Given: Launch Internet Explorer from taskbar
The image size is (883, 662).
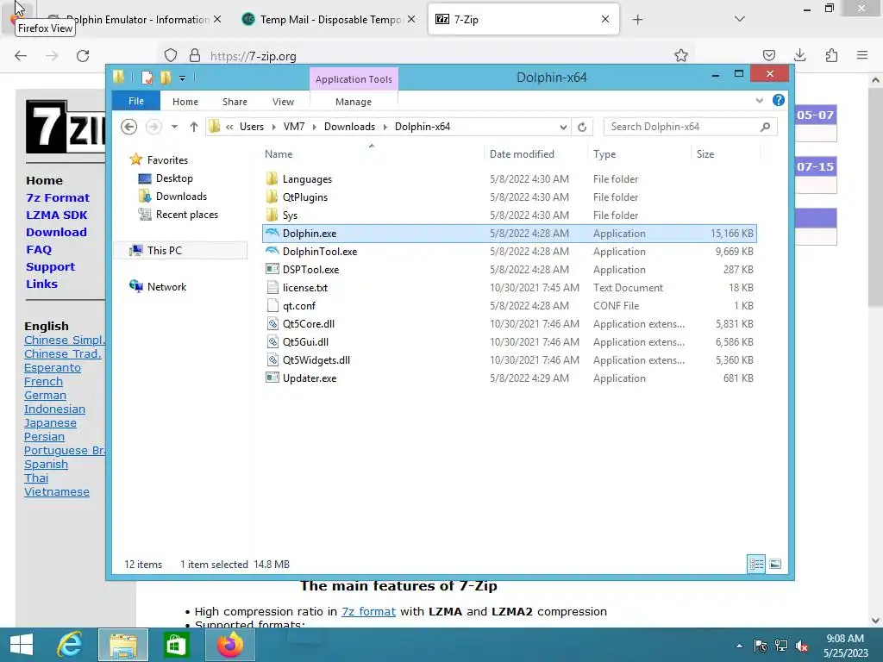Looking at the screenshot, I should 71,645.
